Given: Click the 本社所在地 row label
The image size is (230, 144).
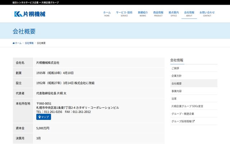Looking at the screenshot, I should (x=23, y=103).
